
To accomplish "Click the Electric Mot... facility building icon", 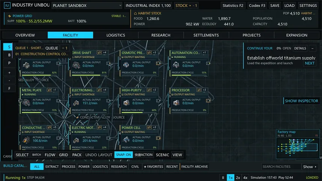I will tap(76, 140).
